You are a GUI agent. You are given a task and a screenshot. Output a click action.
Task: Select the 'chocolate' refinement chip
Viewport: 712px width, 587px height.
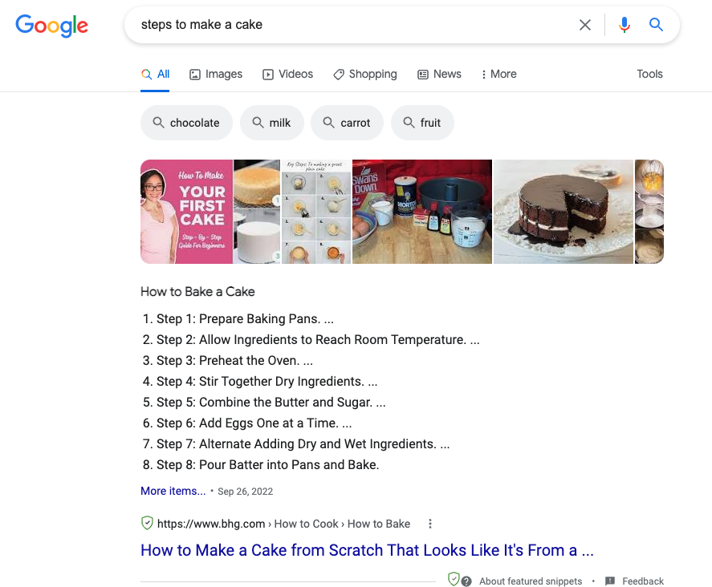coord(186,122)
